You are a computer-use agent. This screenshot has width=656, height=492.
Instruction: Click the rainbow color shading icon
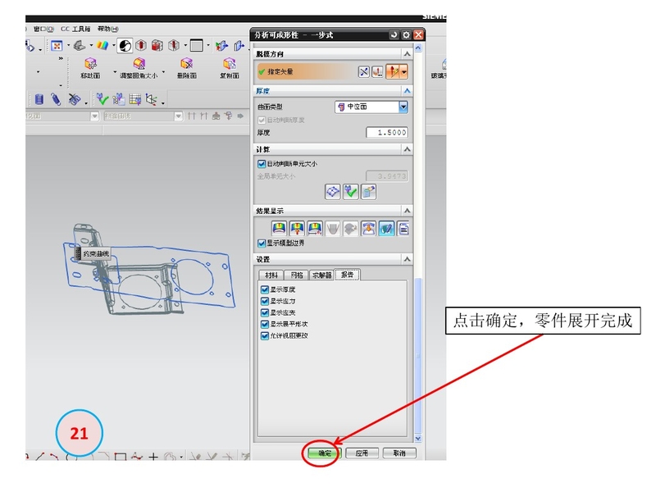coord(102,45)
